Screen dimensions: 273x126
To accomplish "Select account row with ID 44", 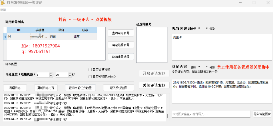I will [52, 37].
